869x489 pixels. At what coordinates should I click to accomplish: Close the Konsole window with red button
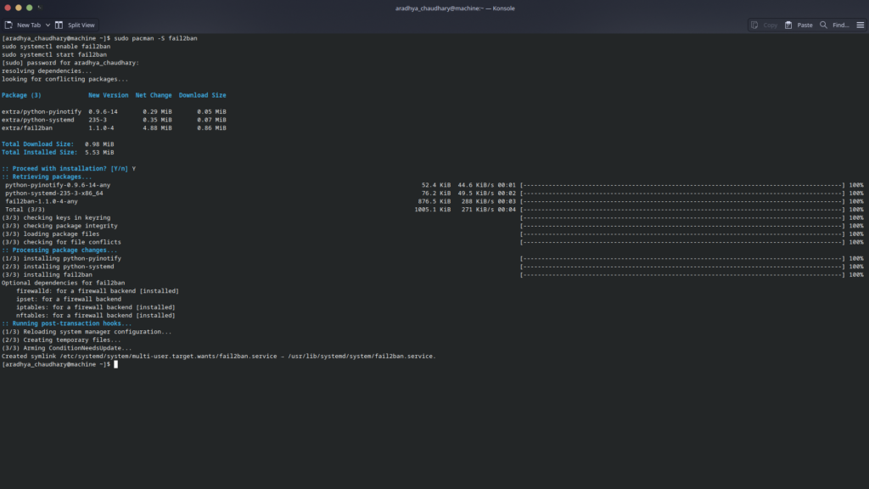click(x=8, y=8)
